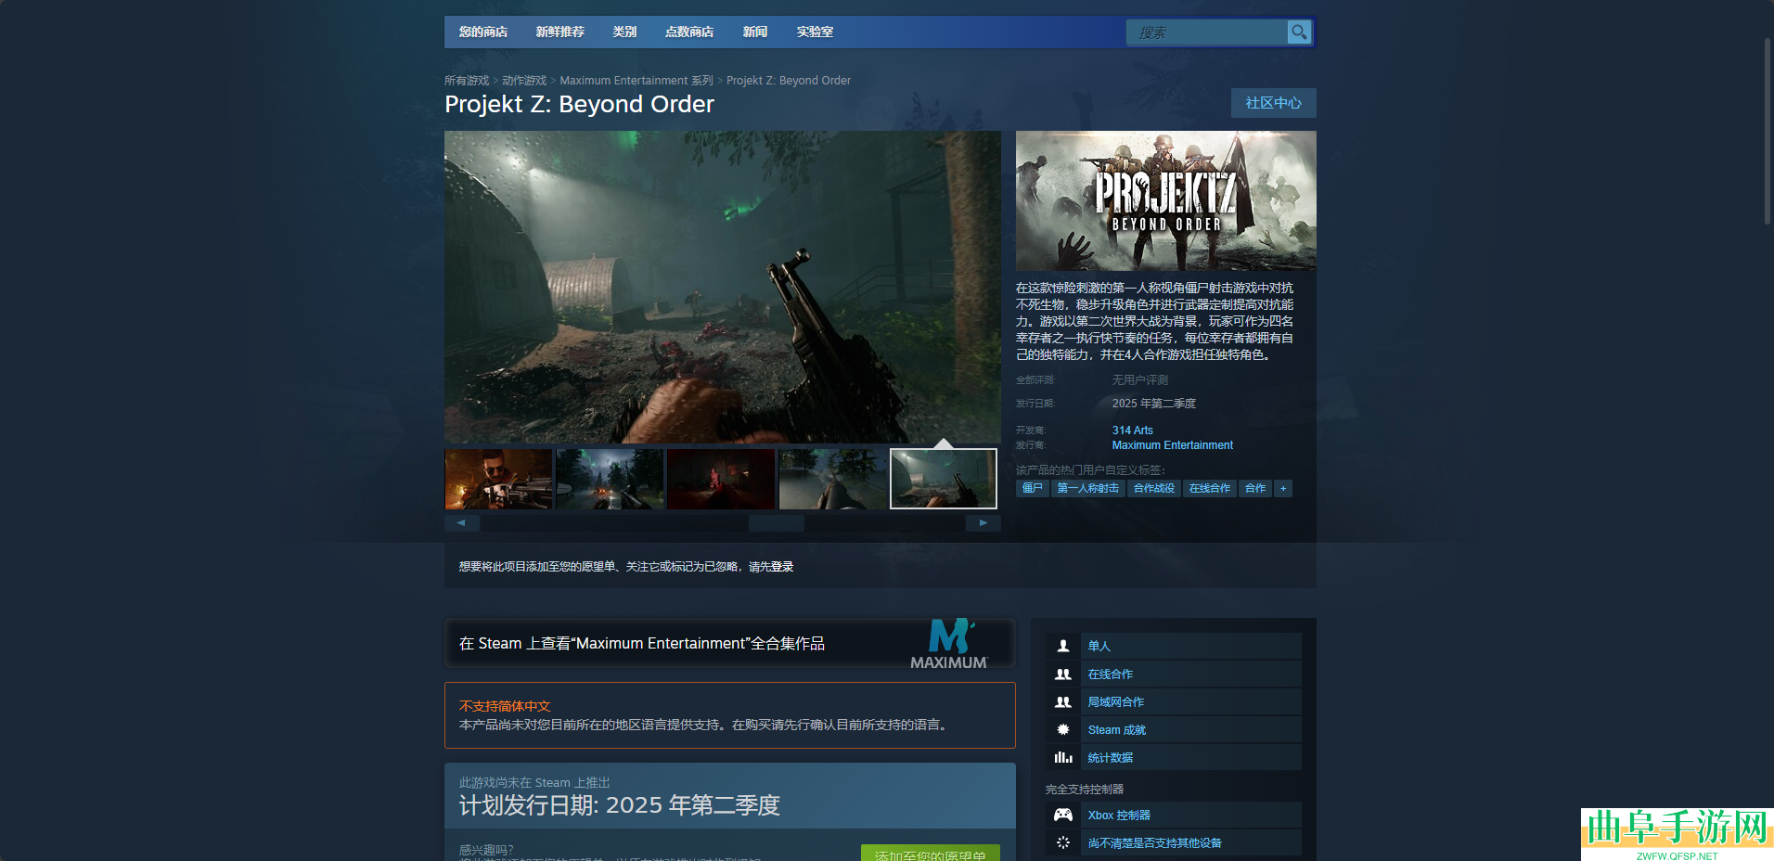Click the Maximum Entertainment logo

coord(949,644)
